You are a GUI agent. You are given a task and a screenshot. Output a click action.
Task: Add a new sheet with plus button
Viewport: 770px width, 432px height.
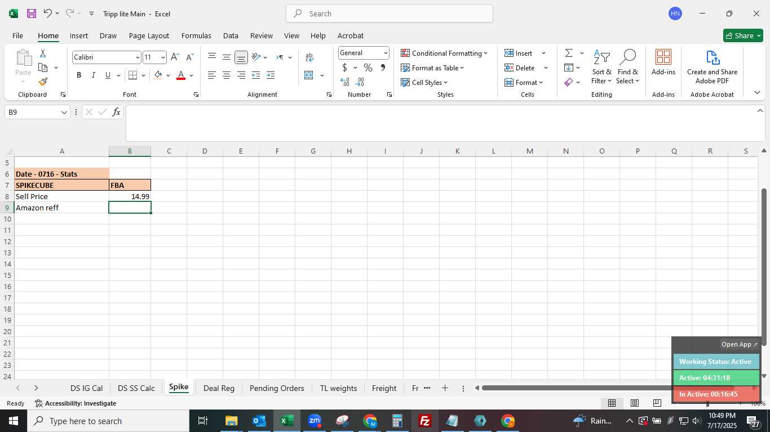pyautogui.click(x=445, y=388)
